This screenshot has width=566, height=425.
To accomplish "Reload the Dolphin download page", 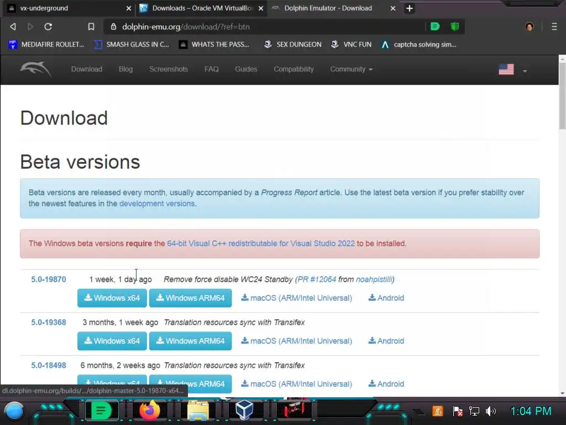I will (48, 27).
